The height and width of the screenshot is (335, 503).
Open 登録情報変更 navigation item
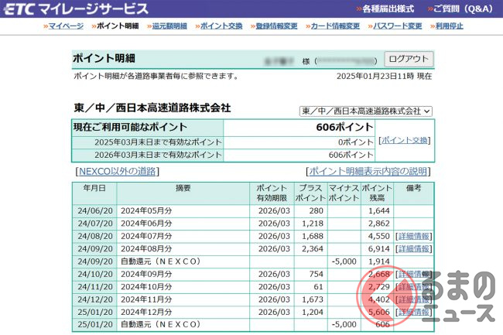(276, 26)
